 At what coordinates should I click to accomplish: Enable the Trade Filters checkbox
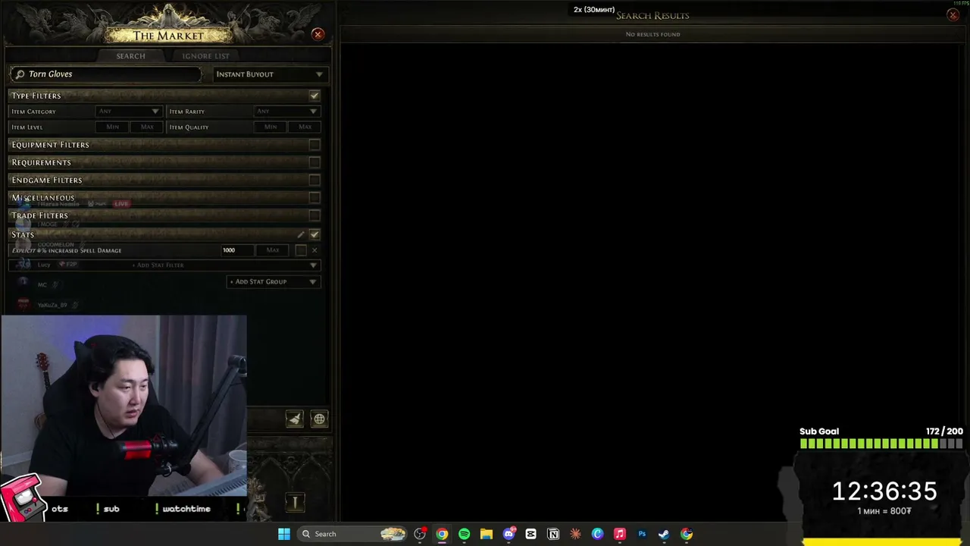tap(314, 215)
